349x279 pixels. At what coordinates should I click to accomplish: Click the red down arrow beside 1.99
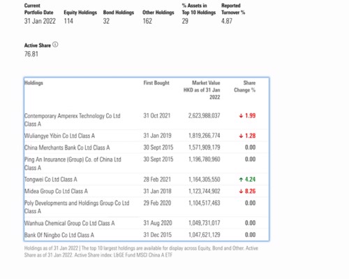pyautogui.click(x=241, y=115)
